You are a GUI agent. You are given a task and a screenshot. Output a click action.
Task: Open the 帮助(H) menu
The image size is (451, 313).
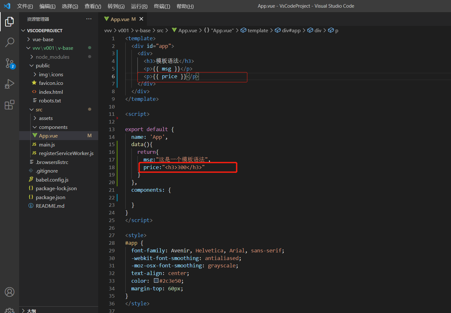pos(185,6)
